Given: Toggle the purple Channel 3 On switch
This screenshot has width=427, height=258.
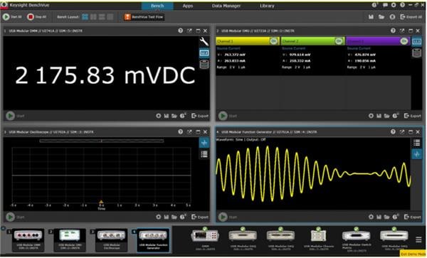Looking at the screenshot, I should [x=404, y=41].
